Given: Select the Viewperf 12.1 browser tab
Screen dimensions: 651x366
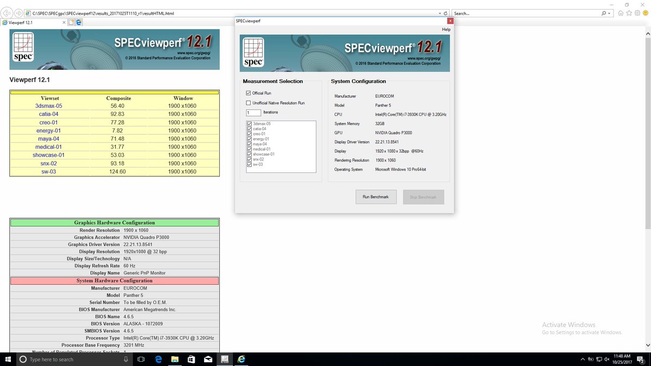Looking at the screenshot, I should (x=34, y=23).
